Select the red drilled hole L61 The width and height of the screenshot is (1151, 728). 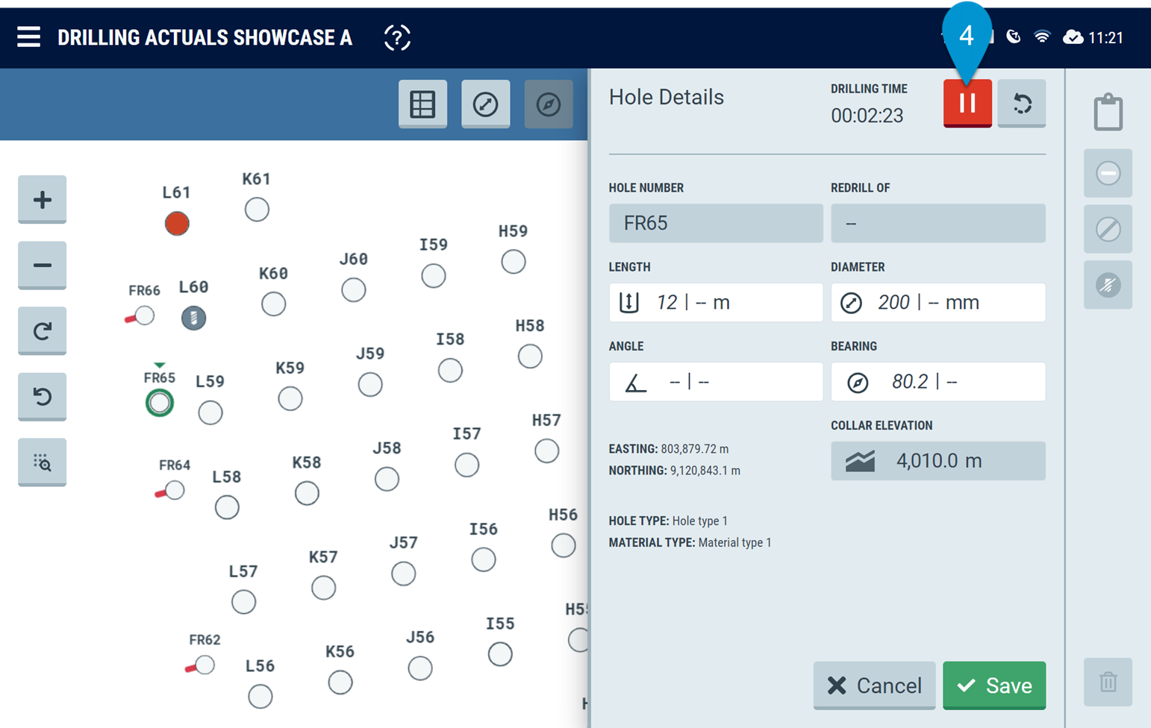click(x=177, y=223)
